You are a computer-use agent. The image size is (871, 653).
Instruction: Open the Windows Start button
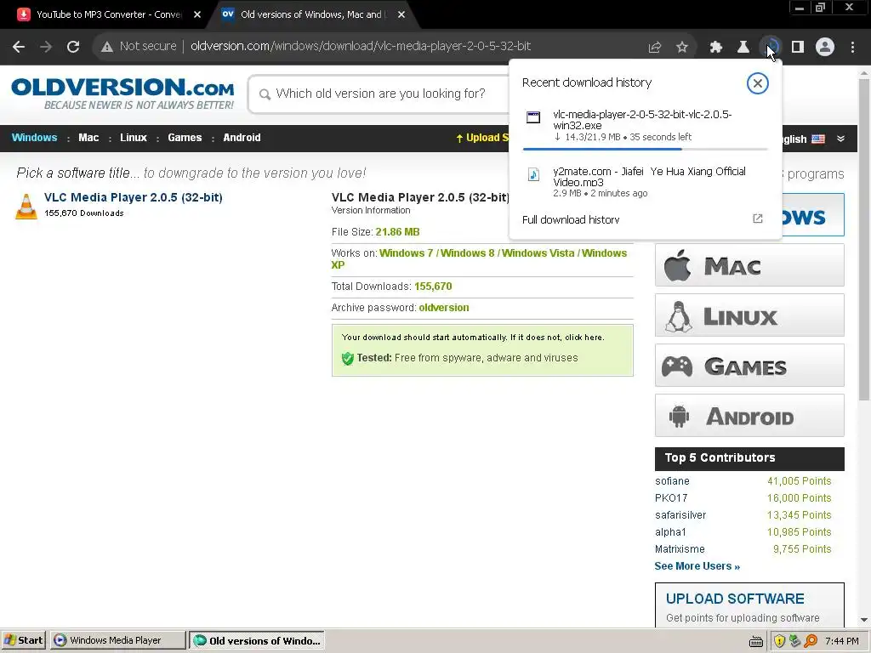pyautogui.click(x=24, y=640)
